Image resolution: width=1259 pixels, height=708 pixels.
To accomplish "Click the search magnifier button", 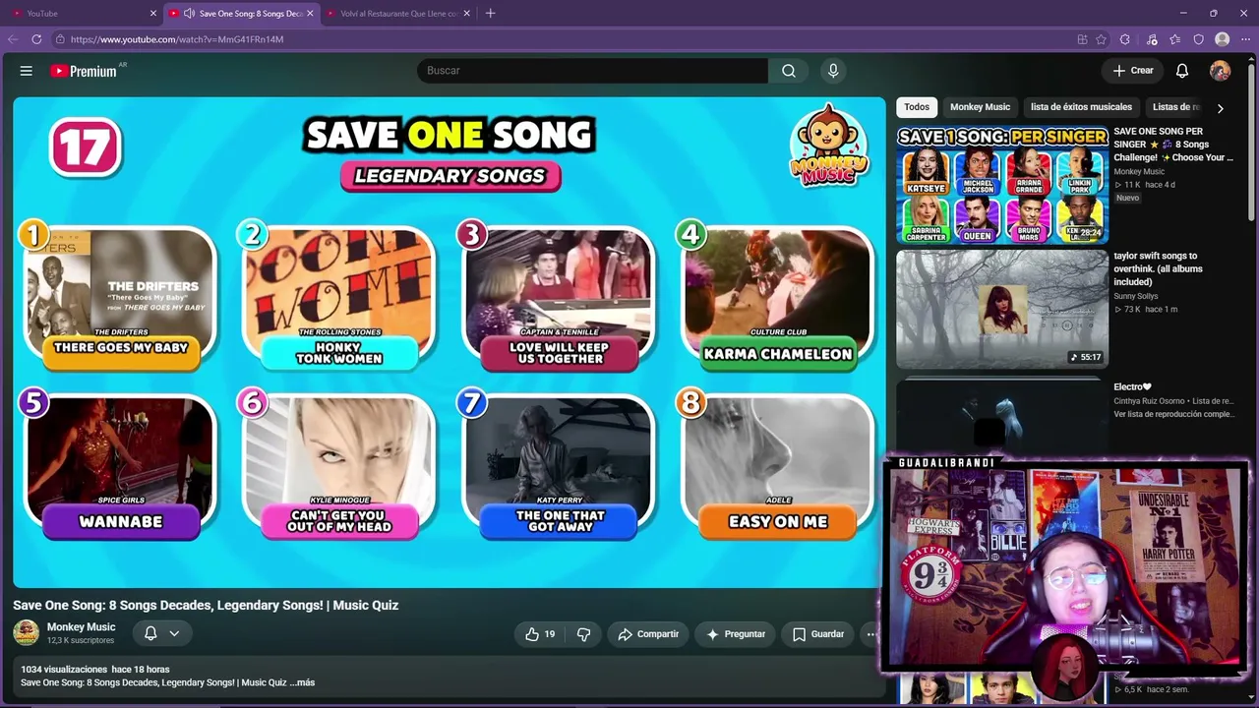I will coord(789,71).
